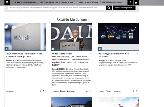The image size is (164, 107).
Task: Add Dieter Zetsche article to cart
Action: [87, 91]
